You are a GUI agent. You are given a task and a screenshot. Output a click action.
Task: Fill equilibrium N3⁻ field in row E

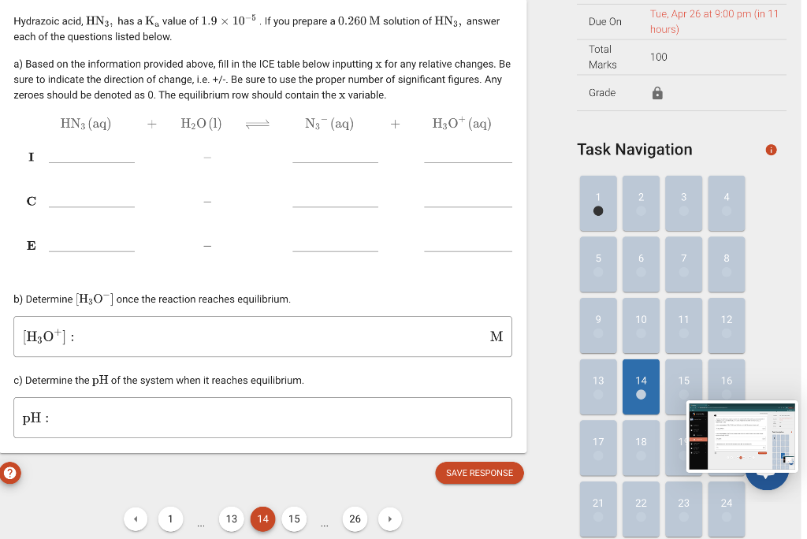335,244
